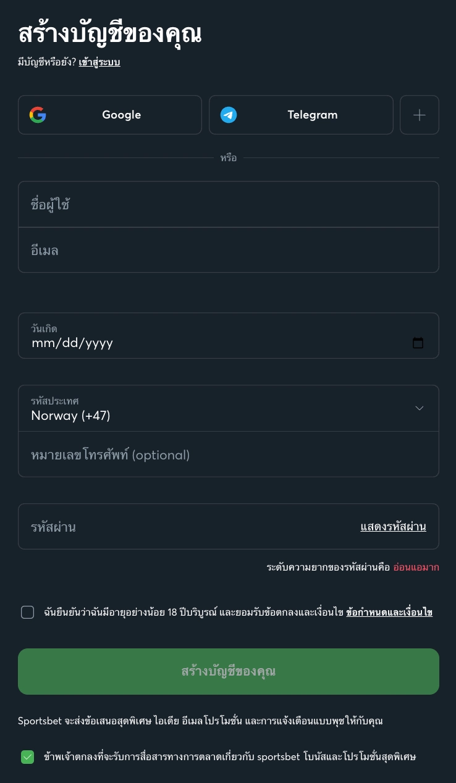Screen dimensions: 456x783
Task: Focus the หมายเลขโทรศัพท์ phone number field
Action: click(x=229, y=455)
